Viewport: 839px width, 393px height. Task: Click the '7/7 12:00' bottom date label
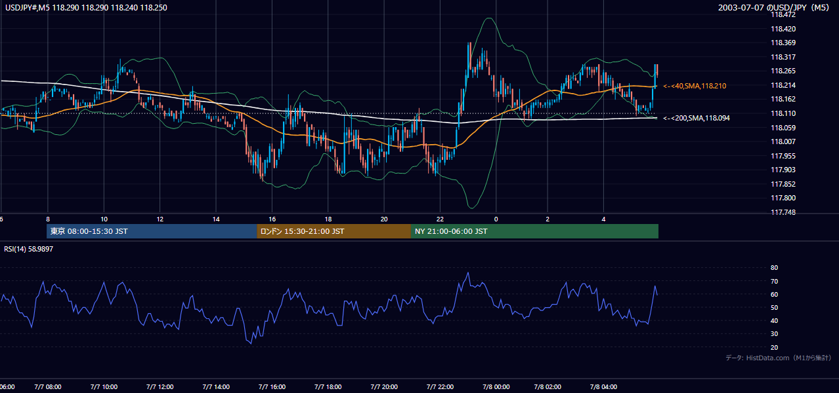pos(160,387)
